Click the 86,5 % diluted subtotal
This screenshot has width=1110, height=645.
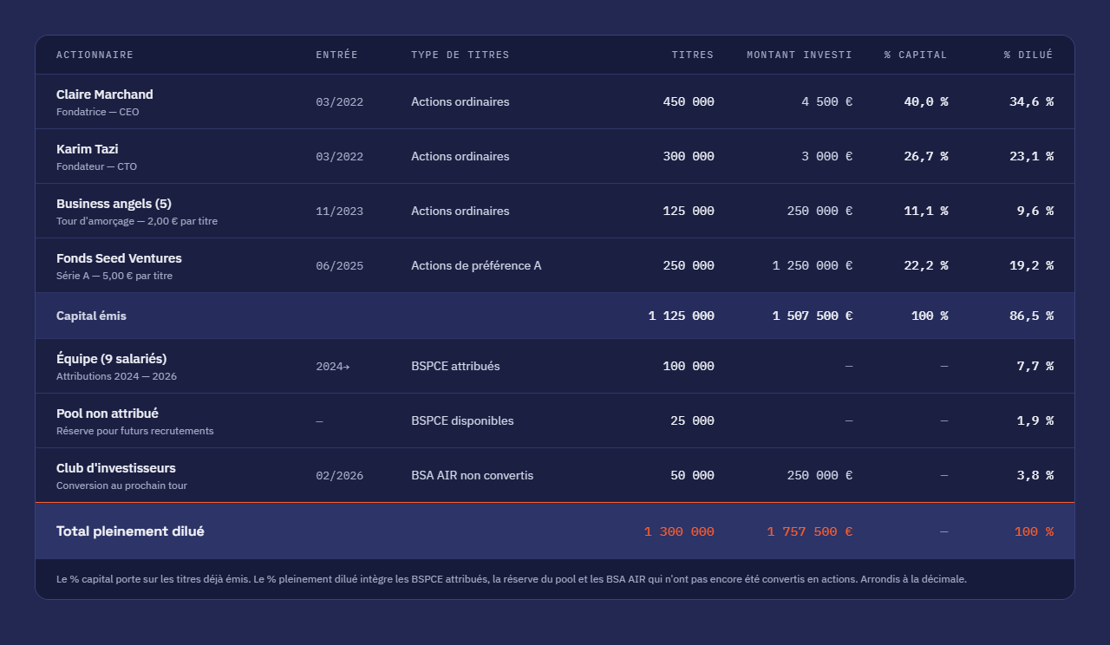1032,316
